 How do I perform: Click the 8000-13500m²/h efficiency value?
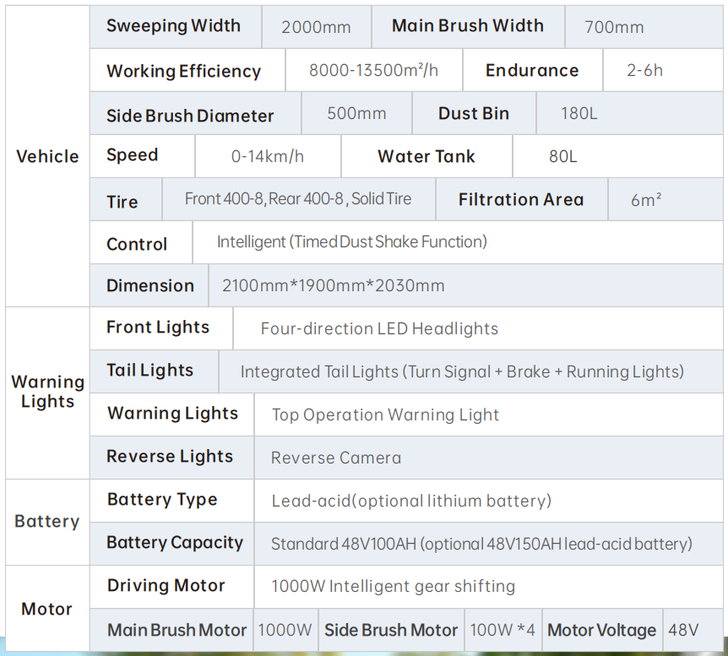pos(374,70)
